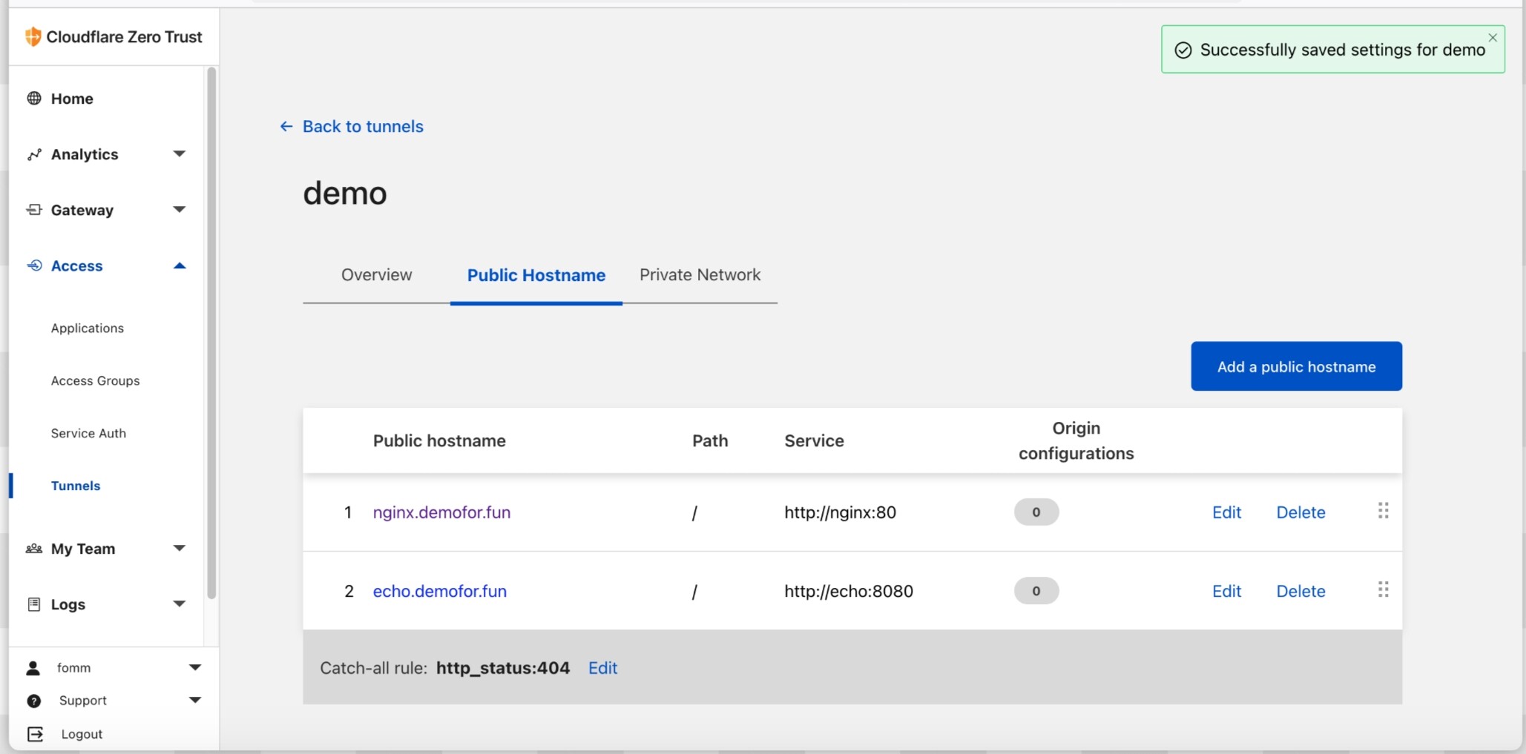Click the Logs document icon

coord(34,604)
